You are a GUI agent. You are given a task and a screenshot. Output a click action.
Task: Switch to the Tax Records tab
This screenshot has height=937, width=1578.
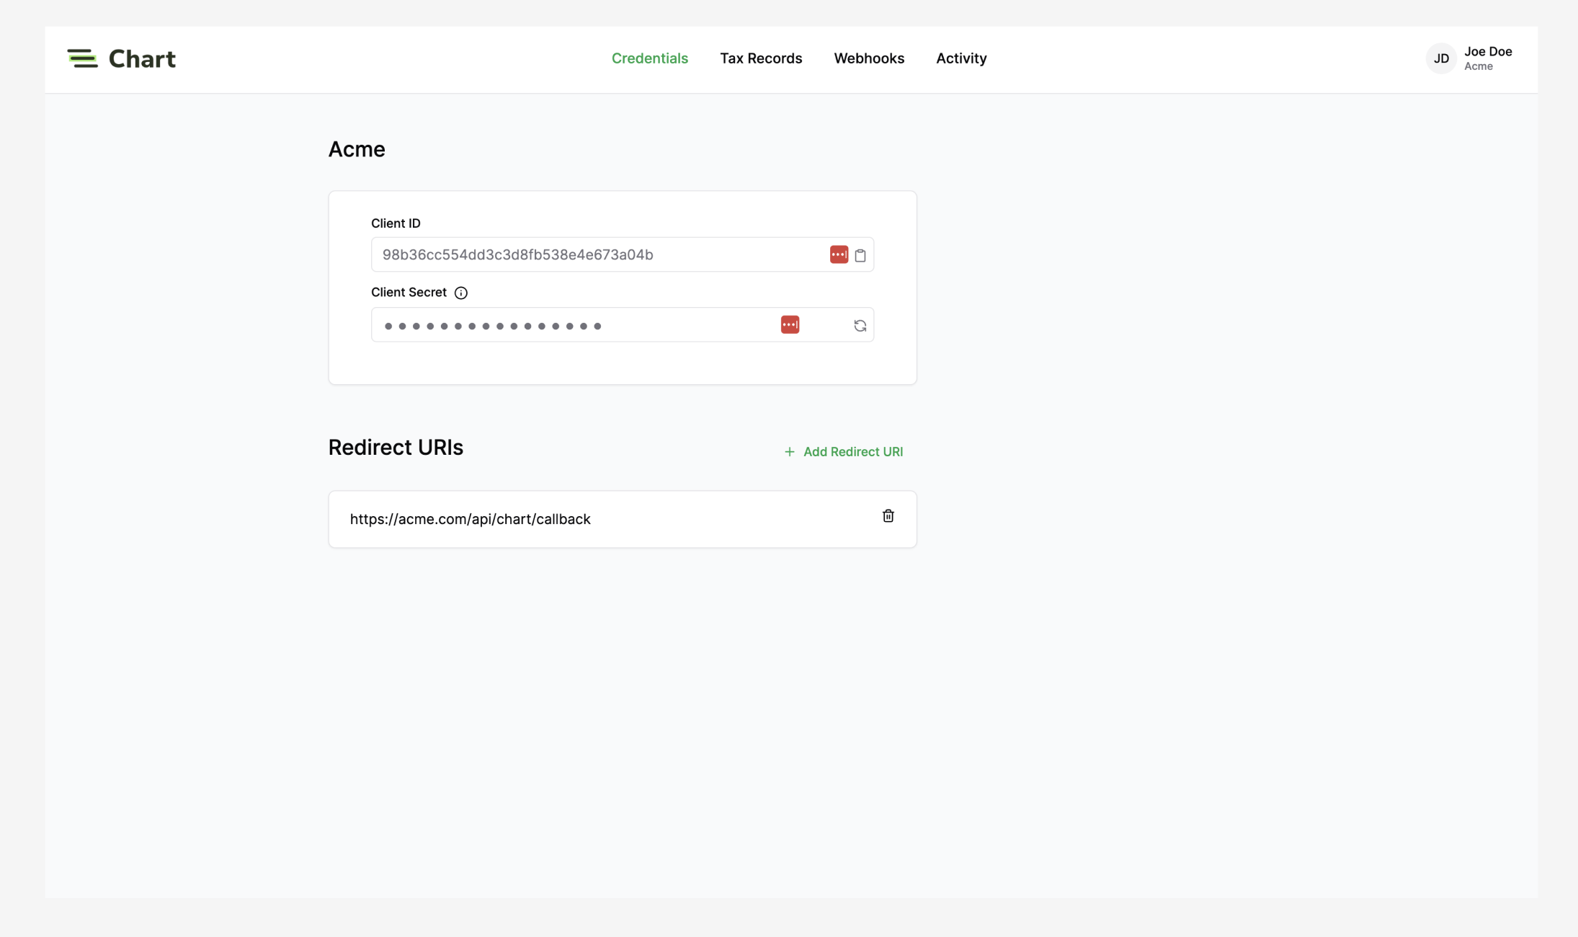(760, 58)
